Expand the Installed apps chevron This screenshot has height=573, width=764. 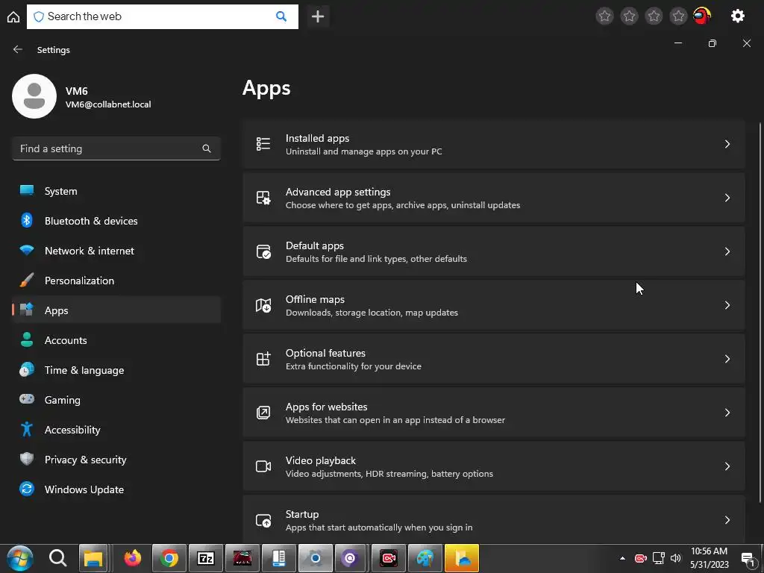click(727, 144)
